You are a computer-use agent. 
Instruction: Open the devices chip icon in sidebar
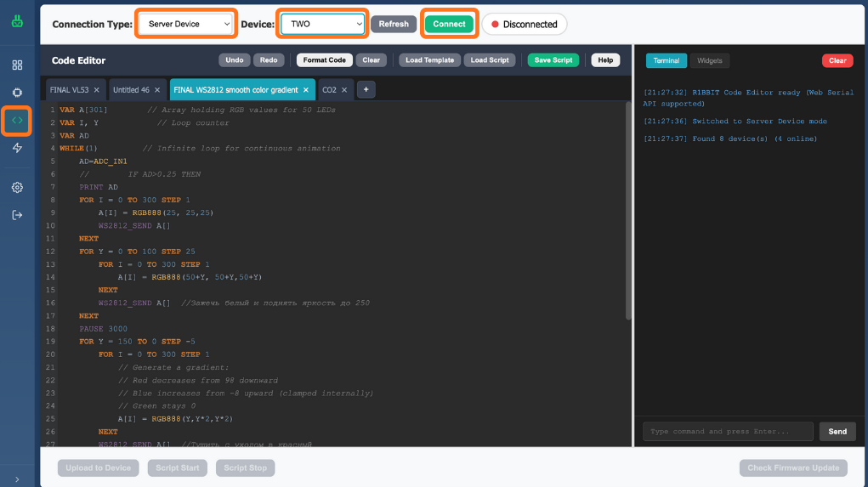click(17, 92)
